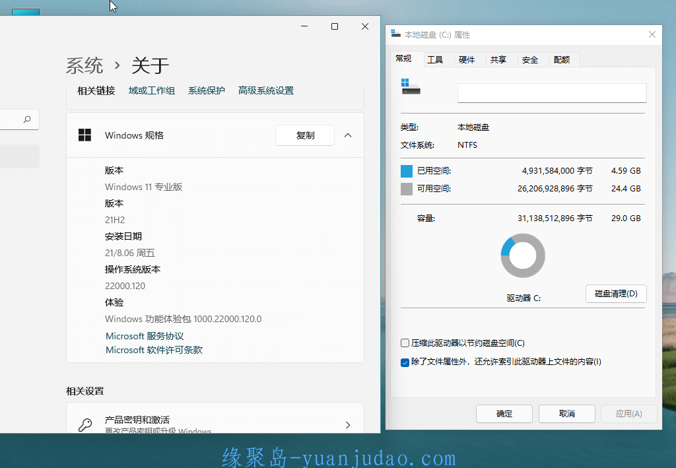Screen dimensions: 676x468
Task: Click the blue 已用空间 color swatch
Action: click(x=407, y=171)
